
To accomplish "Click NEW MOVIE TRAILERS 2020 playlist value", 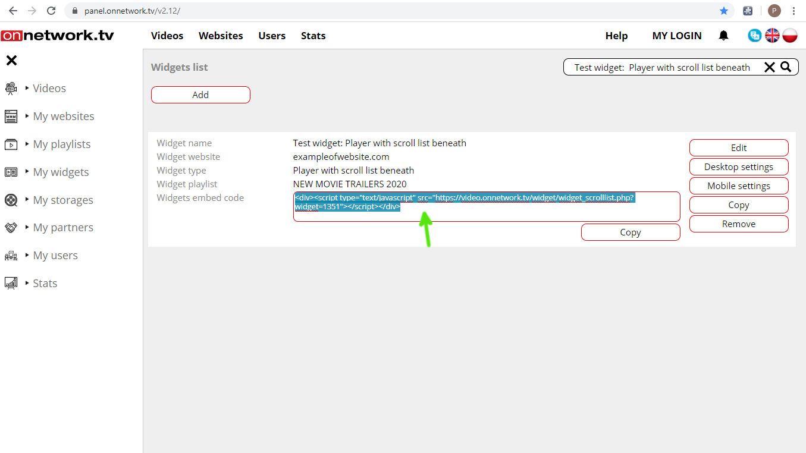I will click(x=350, y=184).
